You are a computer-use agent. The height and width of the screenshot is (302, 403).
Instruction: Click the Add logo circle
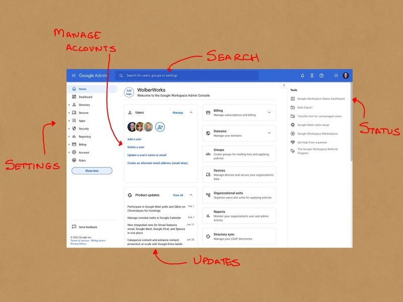(x=129, y=92)
